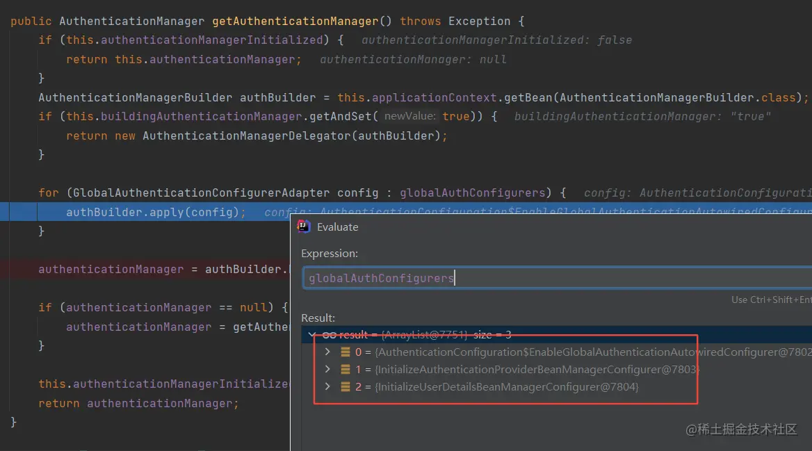Expand element 2 InitializeUserDetailsBeanManagerConfigurer
Screen dimensions: 812x451
click(327, 387)
